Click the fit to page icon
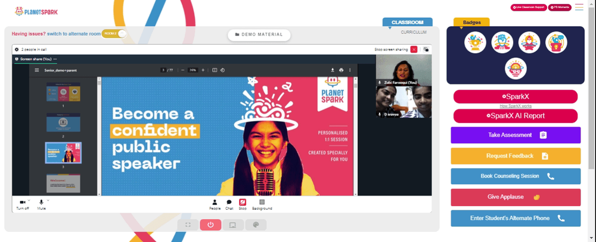This screenshot has width=596, height=242. click(215, 70)
